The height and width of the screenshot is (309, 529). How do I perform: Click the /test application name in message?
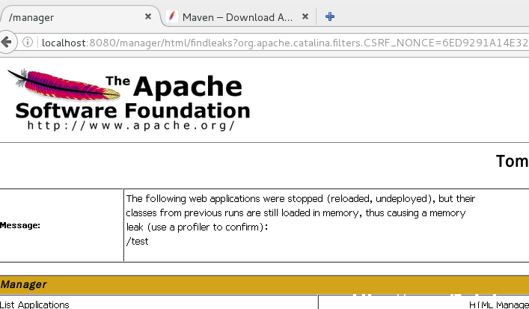[x=138, y=242]
